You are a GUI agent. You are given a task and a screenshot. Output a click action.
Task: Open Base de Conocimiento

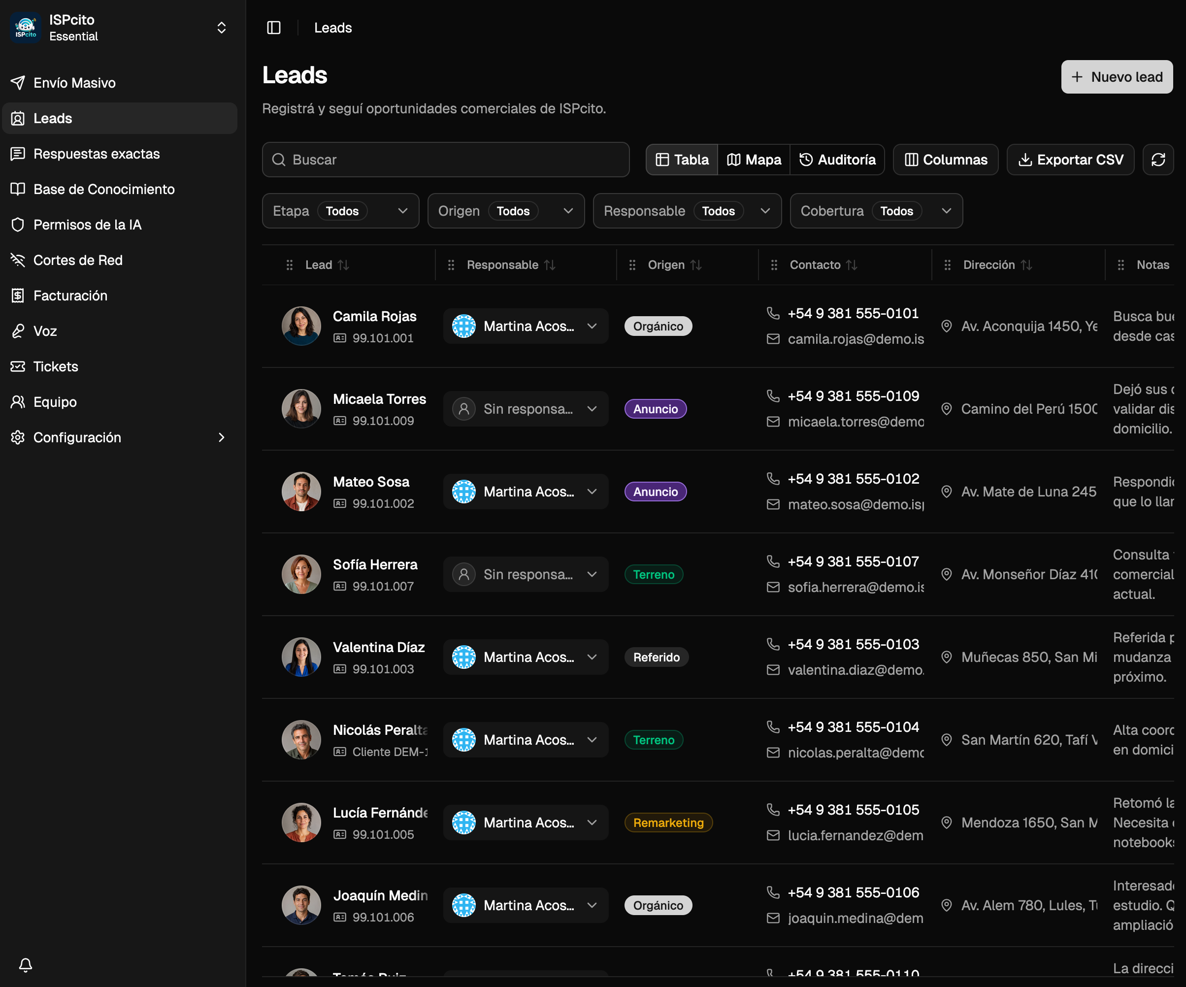(120, 189)
